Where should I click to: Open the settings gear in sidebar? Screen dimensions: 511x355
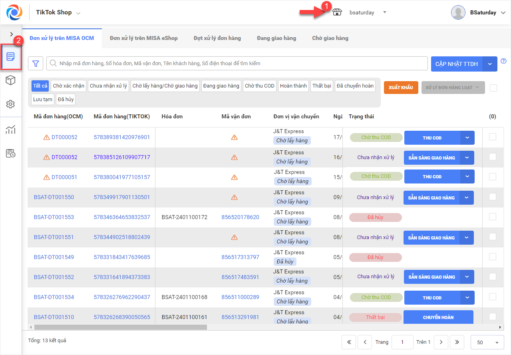[11, 104]
